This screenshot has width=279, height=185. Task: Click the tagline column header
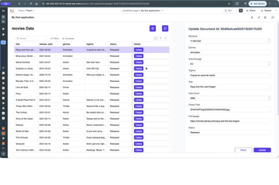pos(97,44)
